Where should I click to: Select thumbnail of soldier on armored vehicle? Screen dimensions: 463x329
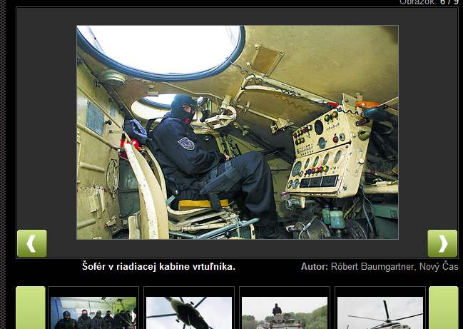(x=284, y=313)
